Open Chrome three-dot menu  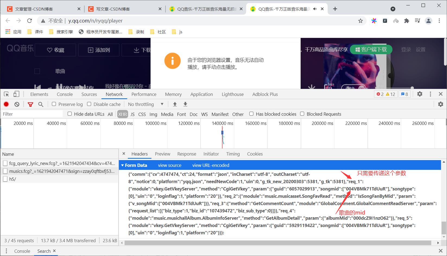pos(439,21)
